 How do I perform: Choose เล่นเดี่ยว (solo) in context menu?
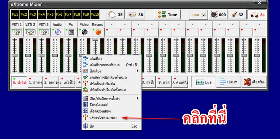[x=111, y=59]
